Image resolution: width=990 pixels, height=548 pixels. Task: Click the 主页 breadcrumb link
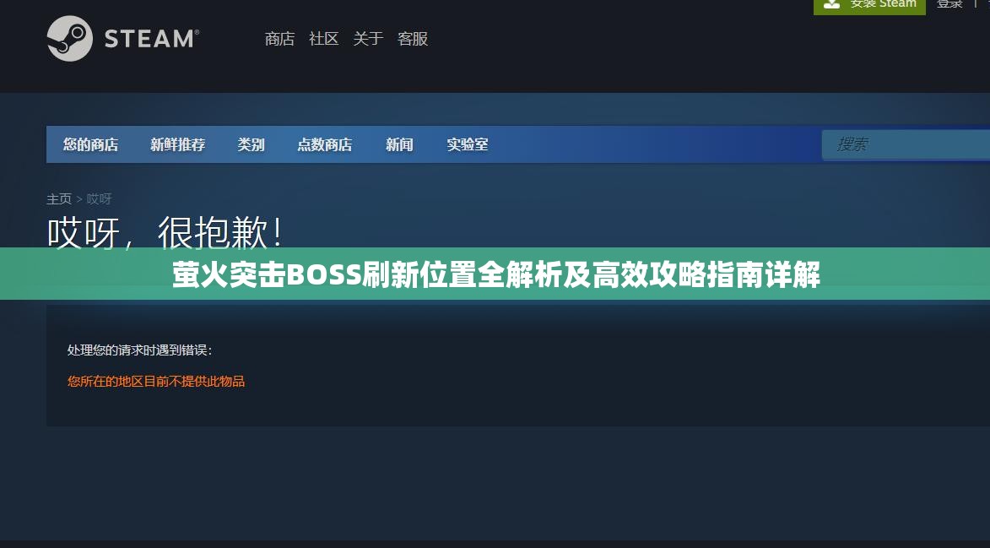(58, 198)
